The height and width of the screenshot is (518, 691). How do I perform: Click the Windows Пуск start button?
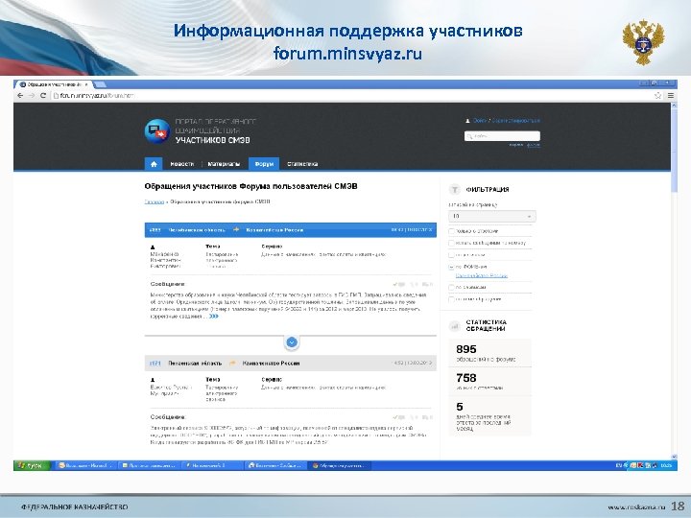click(33, 465)
